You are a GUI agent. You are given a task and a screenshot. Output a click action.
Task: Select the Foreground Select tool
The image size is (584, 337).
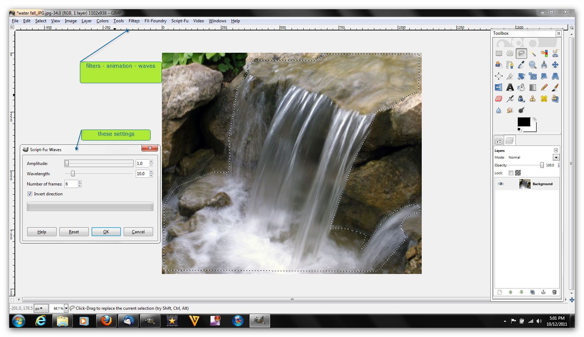tap(498, 65)
